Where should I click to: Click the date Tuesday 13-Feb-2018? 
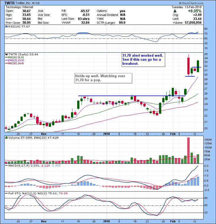[x=187, y=7]
